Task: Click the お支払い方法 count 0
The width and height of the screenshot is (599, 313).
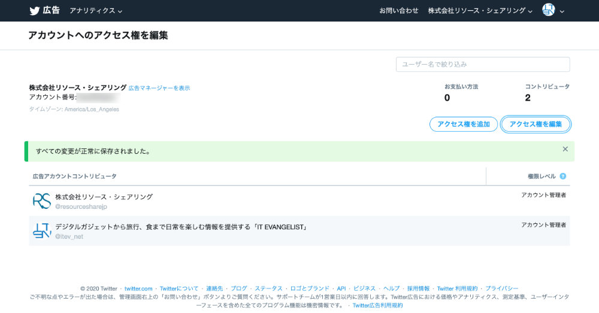Action: click(x=447, y=98)
